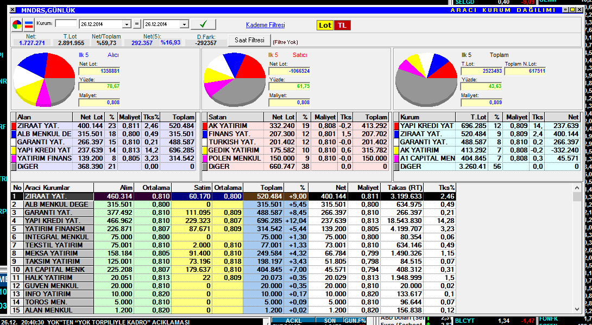The height and width of the screenshot is (325, 592).
Task: Click the sellers top-5 pie chart
Action: click(234, 79)
